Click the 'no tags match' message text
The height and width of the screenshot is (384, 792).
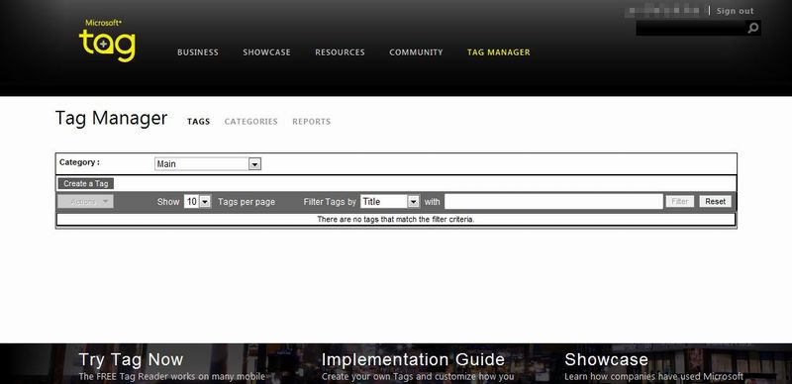(396, 220)
